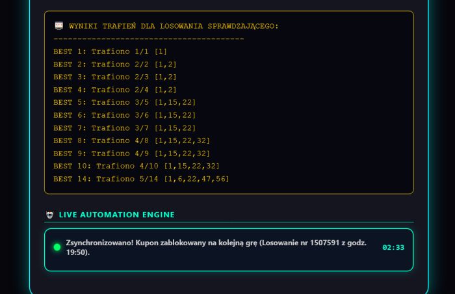Click the line BEST 7: Trafiono 3/7

point(125,128)
